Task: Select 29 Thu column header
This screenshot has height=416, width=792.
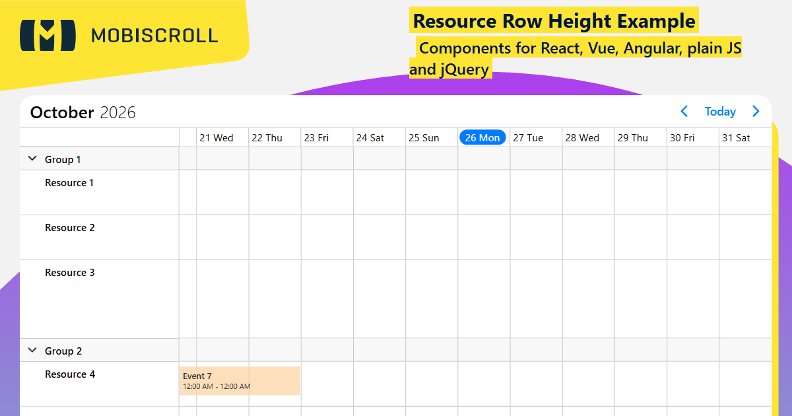Action: [x=641, y=137]
